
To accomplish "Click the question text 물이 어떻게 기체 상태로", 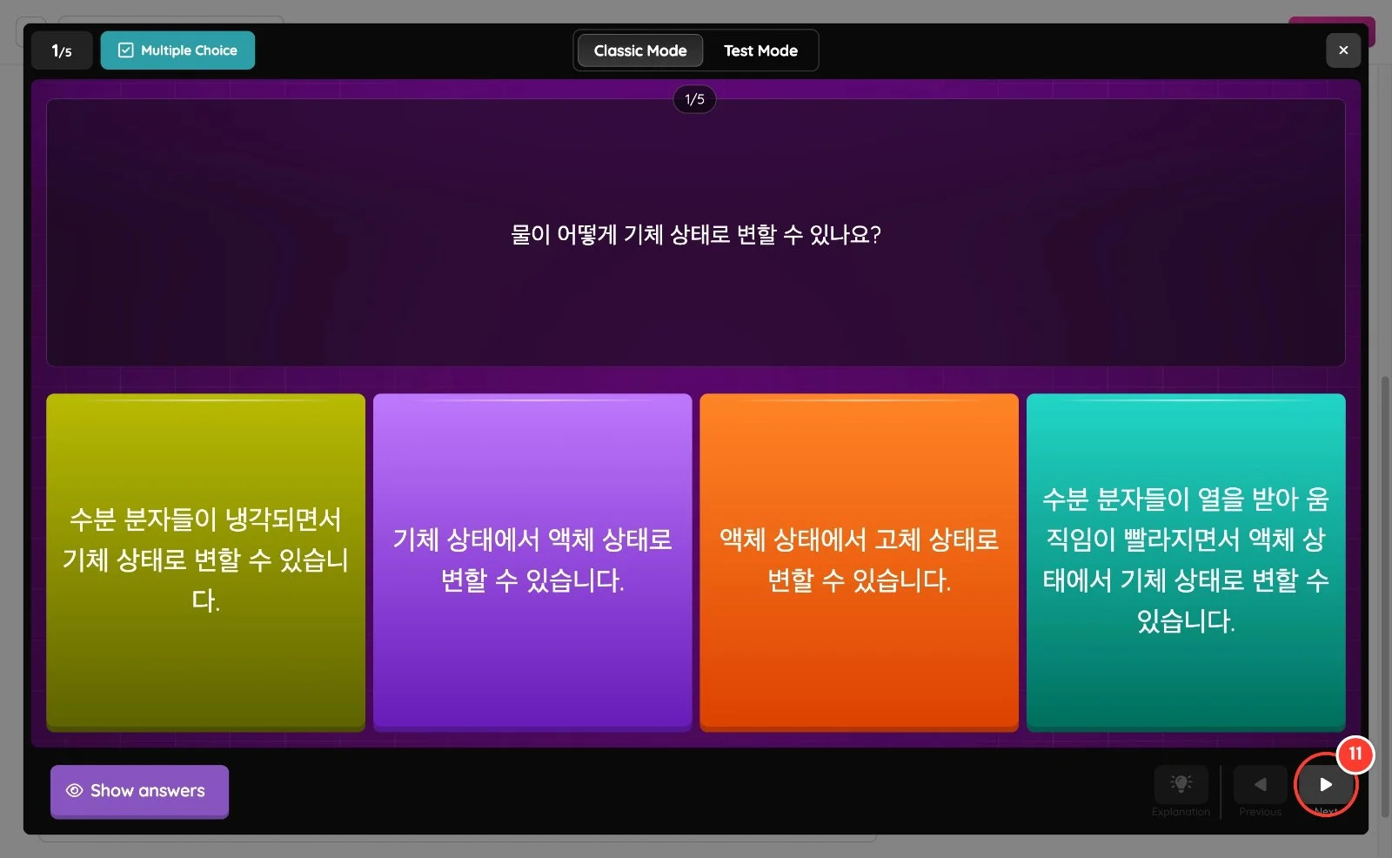I will (696, 234).
